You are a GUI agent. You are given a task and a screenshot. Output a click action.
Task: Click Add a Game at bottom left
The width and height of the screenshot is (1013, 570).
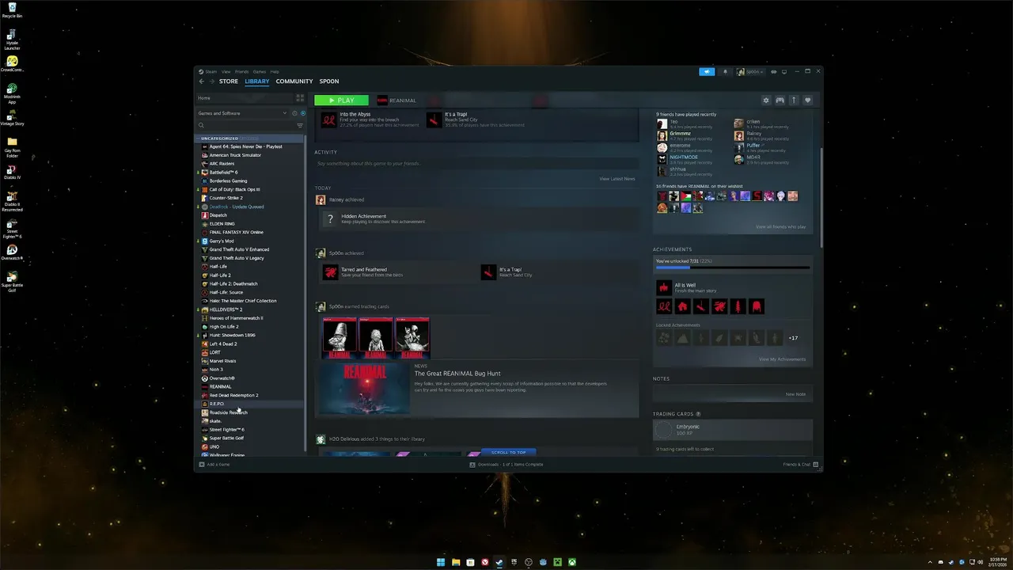(x=214, y=464)
